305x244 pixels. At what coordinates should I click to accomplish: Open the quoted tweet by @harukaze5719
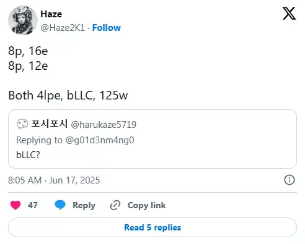click(x=152, y=139)
